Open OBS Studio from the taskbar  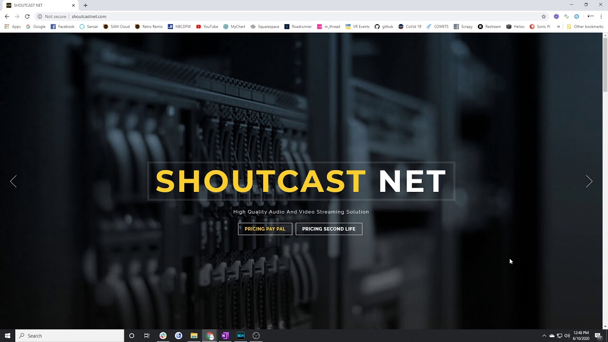click(x=256, y=336)
